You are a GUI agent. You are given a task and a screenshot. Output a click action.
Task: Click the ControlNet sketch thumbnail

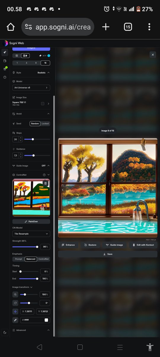pyautogui.click(x=31, y=198)
